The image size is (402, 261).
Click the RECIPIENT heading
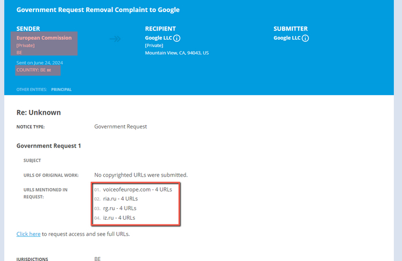[160, 29]
